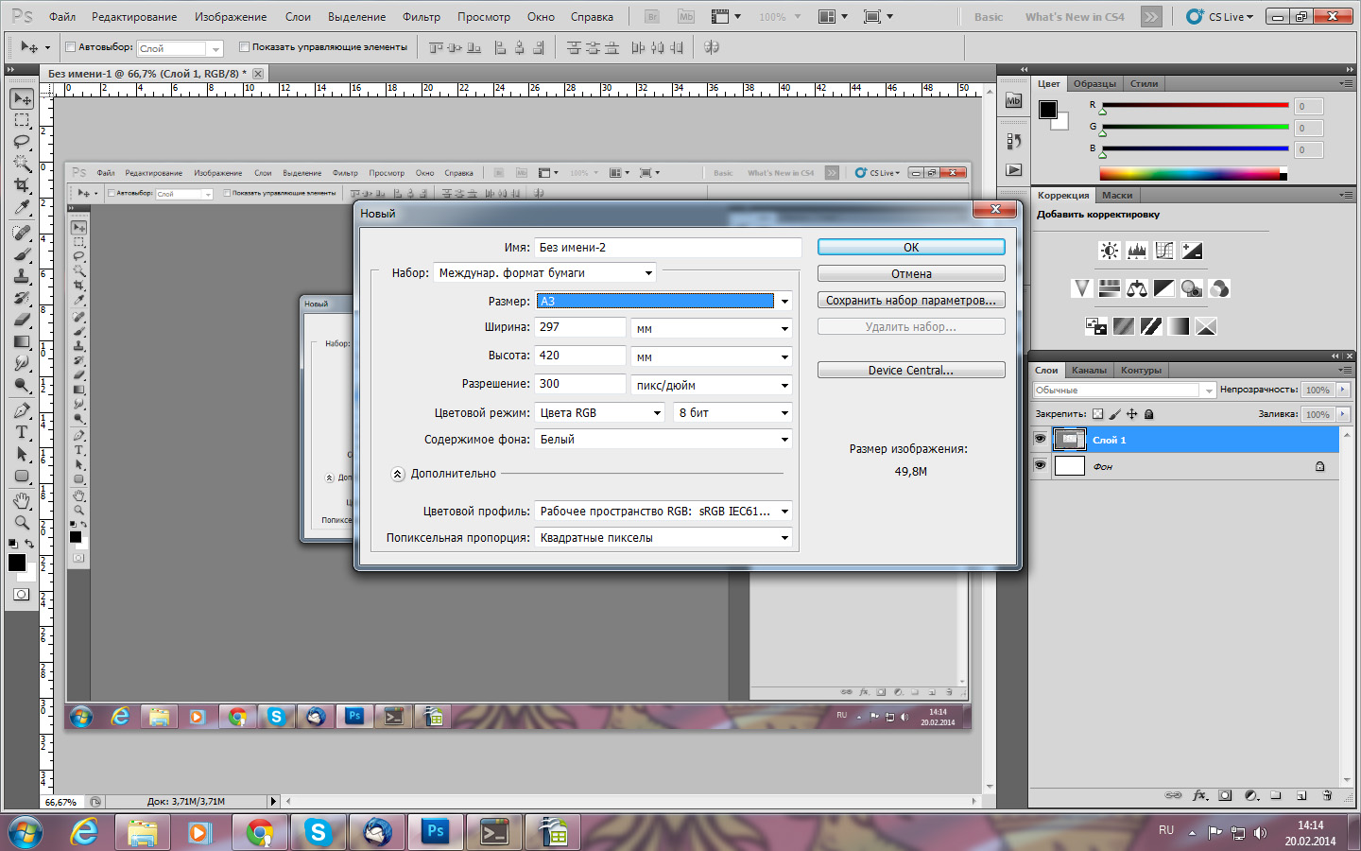This screenshot has width=1361, height=851.
Task: Click the What's New in CS4 workspace
Action: 1075,17
